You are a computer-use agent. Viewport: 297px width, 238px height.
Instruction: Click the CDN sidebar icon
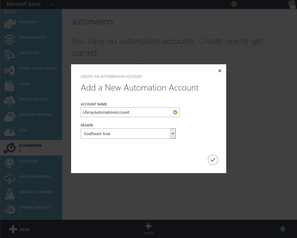[9, 132]
